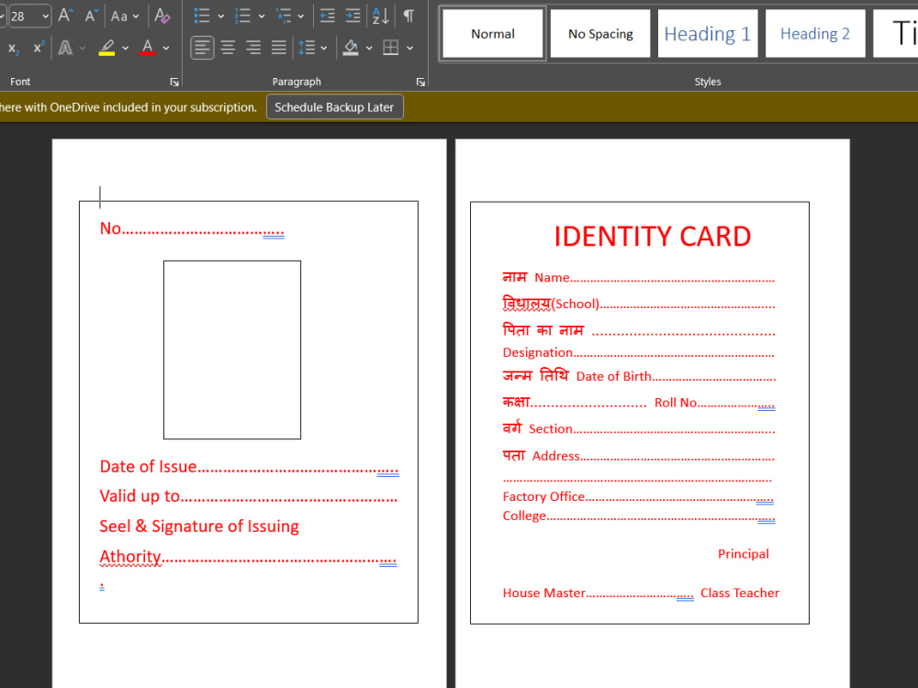The image size is (918, 688).
Task: Apply the Normal style
Action: tap(493, 34)
